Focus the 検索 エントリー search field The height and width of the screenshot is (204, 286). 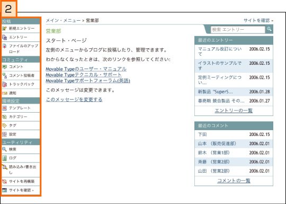[238, 29]
